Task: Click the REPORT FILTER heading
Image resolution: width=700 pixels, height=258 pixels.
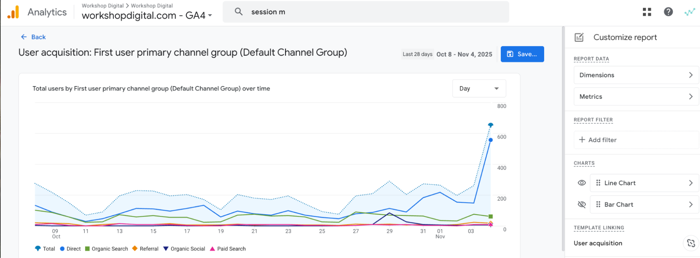Action: coord(593,120)
